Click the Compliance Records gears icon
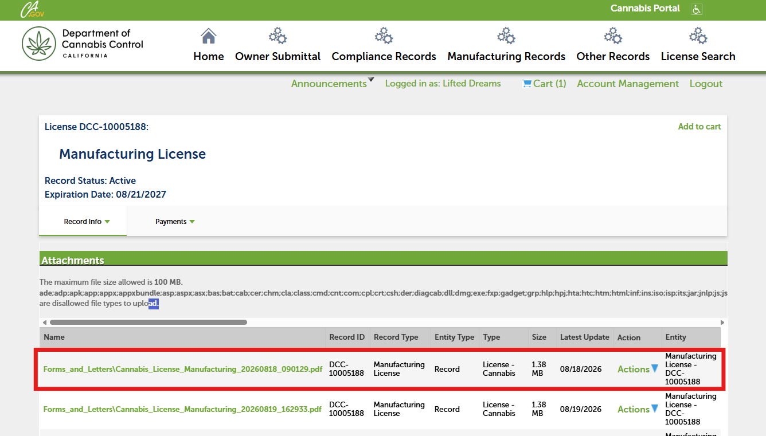The height and width of the screenshot is (436, 766). click(384, 36)
